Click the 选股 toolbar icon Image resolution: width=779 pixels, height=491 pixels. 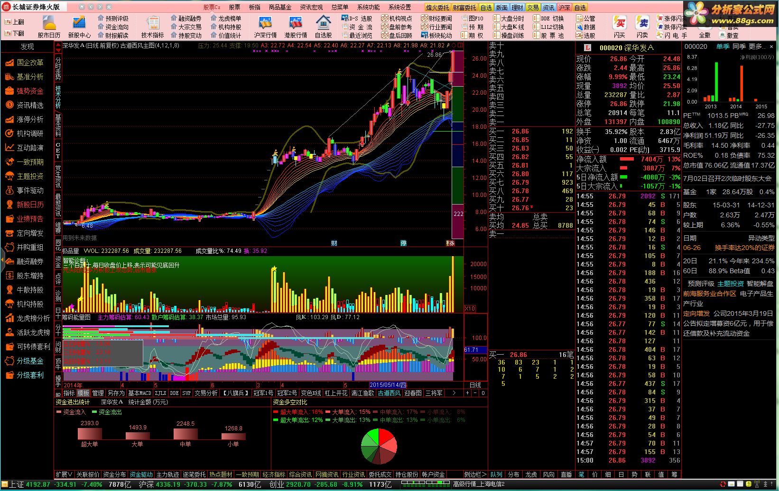pos(585,36)
